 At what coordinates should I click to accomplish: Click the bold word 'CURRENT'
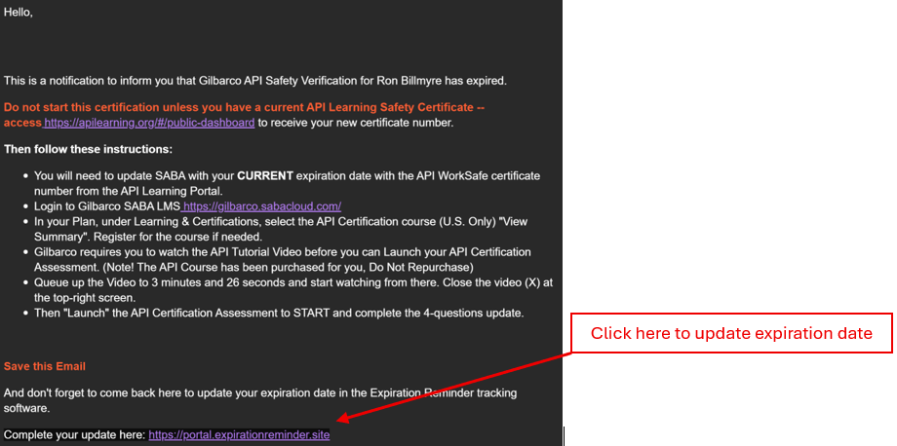tap(265, 176)
